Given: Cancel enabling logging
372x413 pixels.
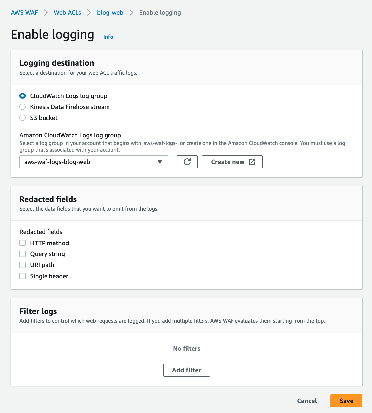Looking at the screenshot, I should coord(307,401).
